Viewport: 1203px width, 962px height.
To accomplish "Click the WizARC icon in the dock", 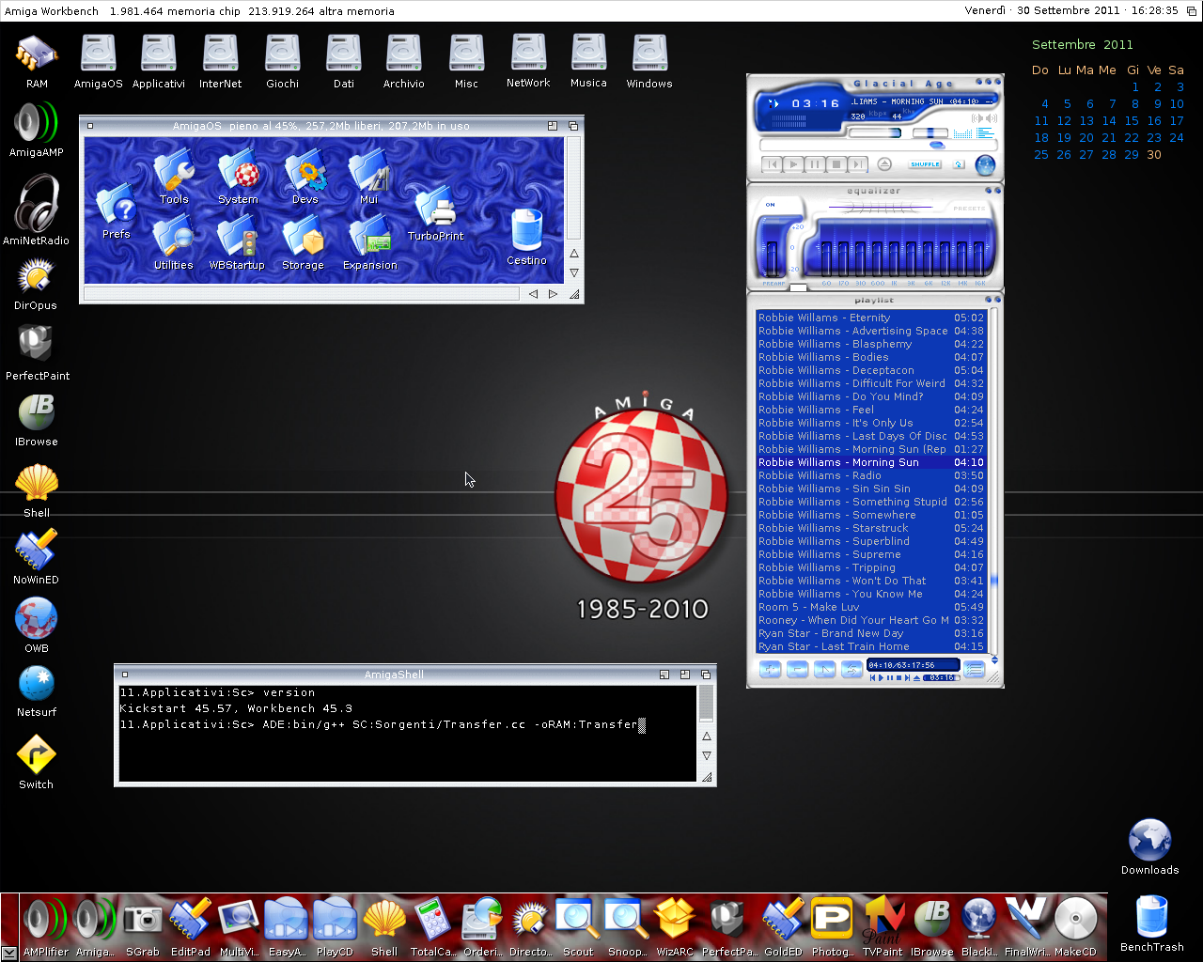I will [675, 920].
